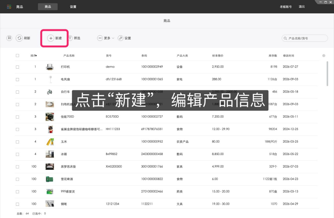Viewport: 334px width, 218px height.
Task: Click the 条码 column header
Action: (x=144, y=56)
